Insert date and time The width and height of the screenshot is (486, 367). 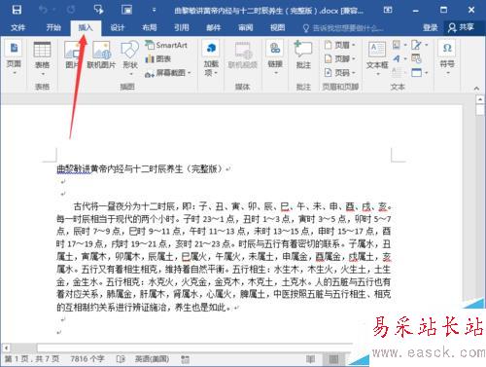tap(416, 58)
